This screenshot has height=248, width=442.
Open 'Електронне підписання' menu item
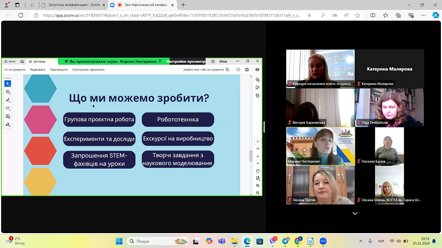[x=88, y=70]
